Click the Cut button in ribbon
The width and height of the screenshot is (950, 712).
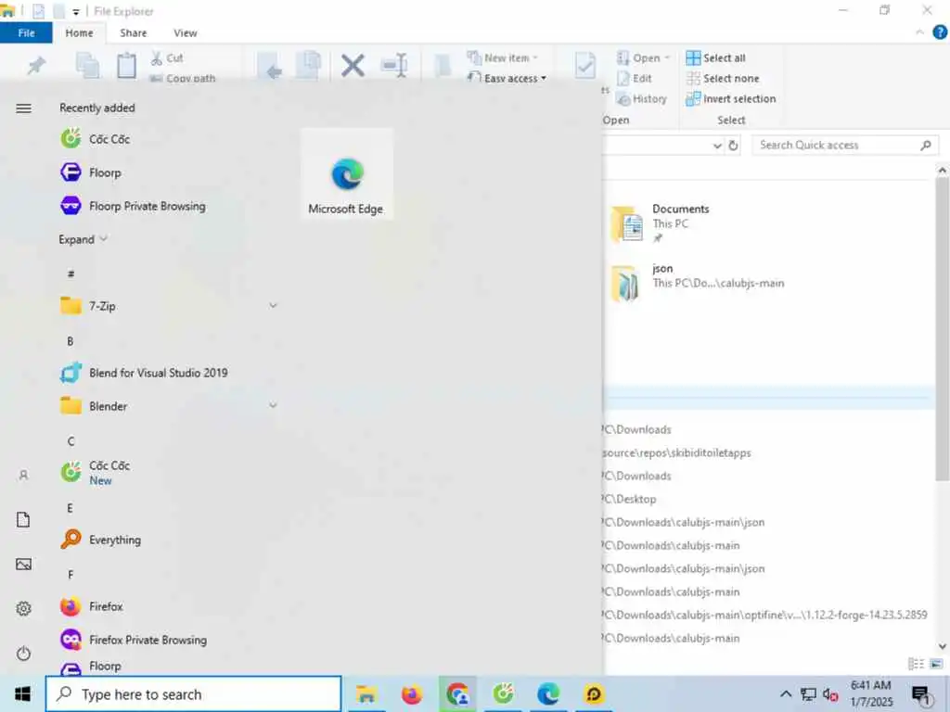[167, 58]
